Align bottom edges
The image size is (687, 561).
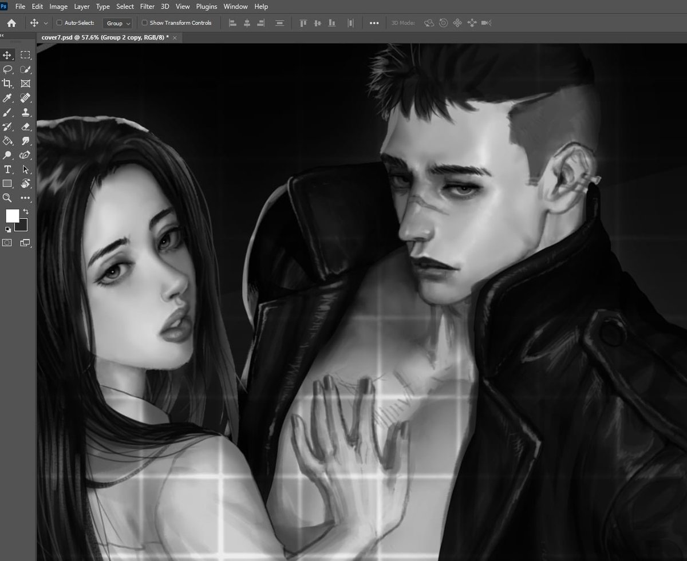(331, 23)
